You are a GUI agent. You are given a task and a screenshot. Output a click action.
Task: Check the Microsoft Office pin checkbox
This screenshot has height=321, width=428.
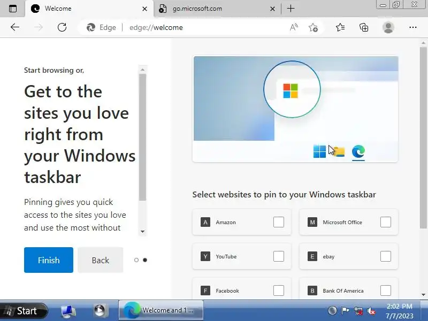coord(385,222)
